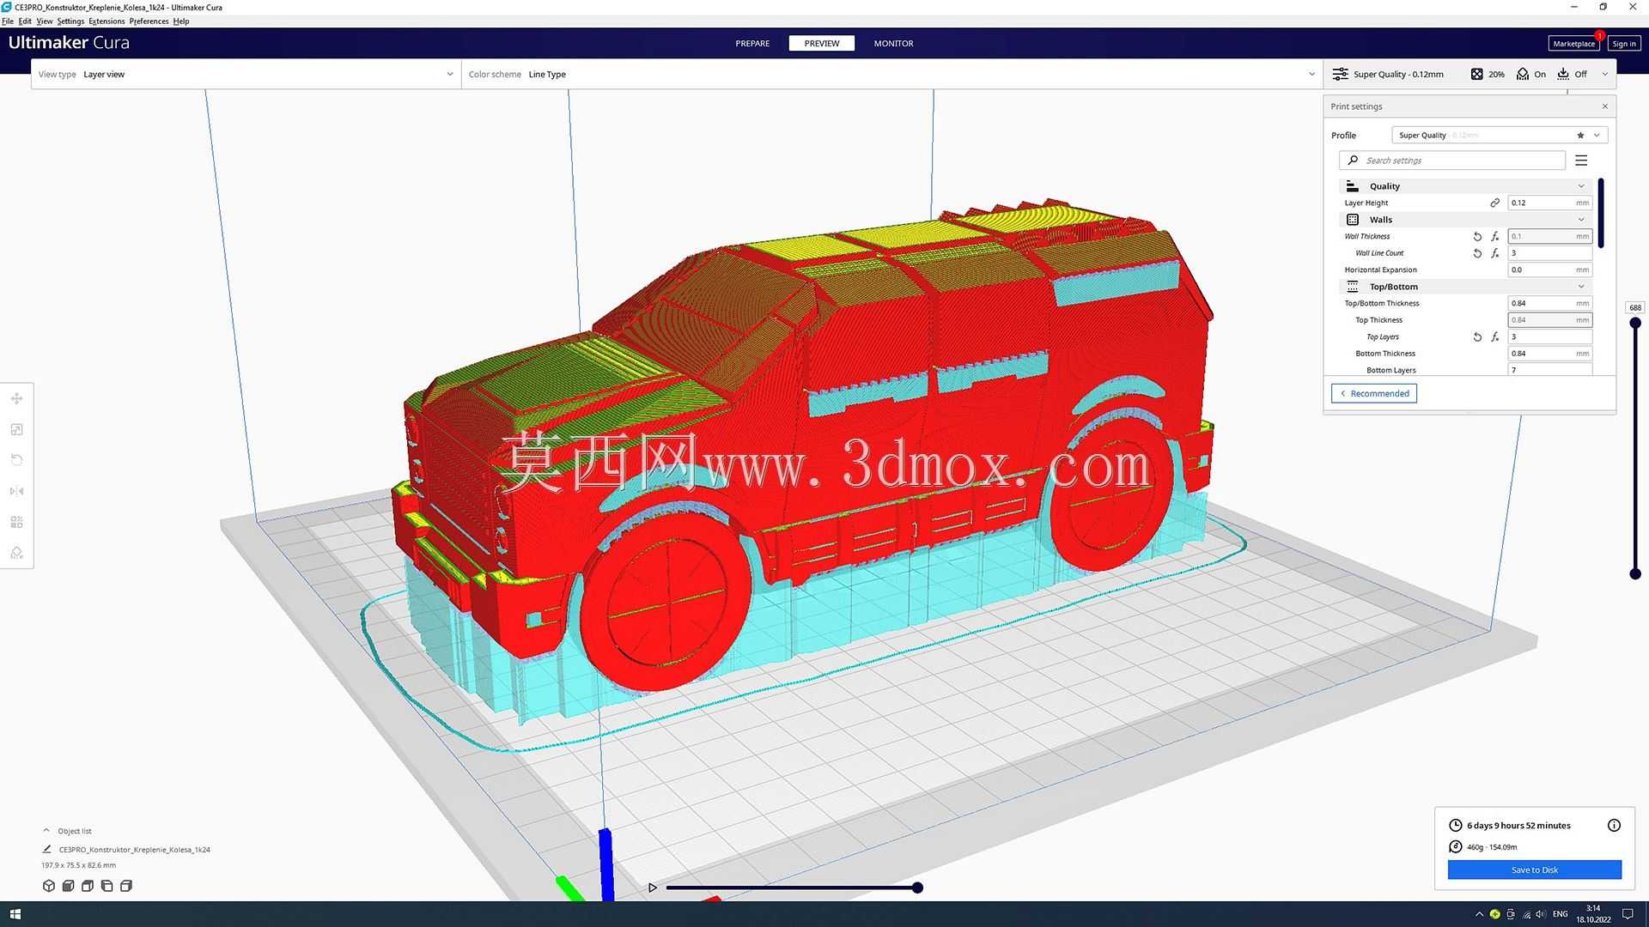
Task: Click the infill 20% icon in summary bar
Action: coord(1476,74)
